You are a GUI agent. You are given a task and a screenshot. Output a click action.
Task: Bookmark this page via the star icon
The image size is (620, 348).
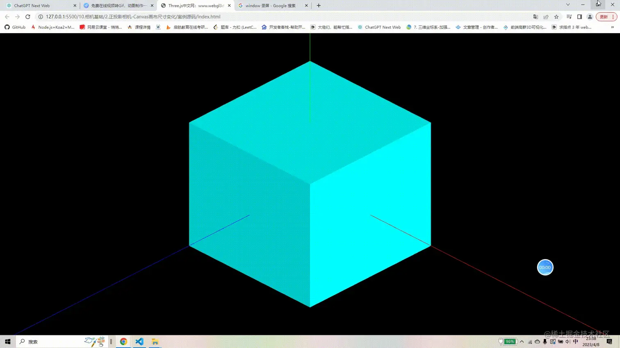coord(556,17)
